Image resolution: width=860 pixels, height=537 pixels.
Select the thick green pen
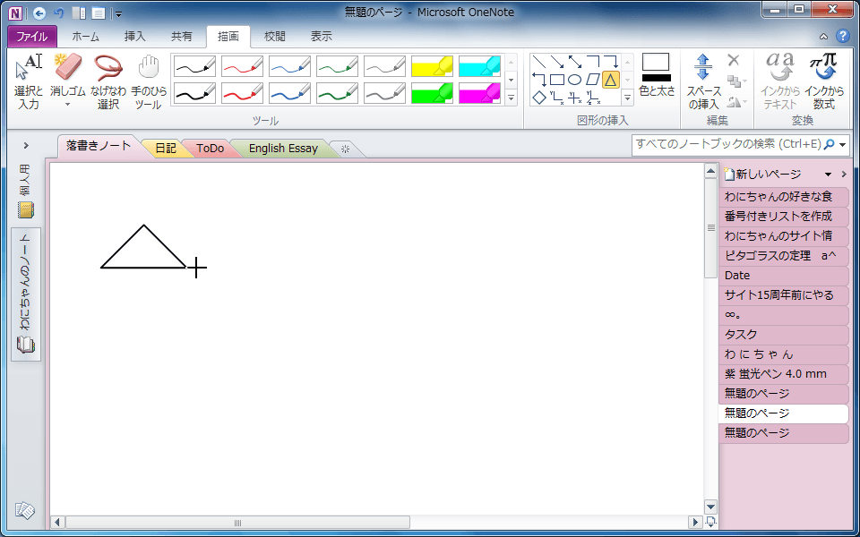pyautogui.click(x=337, y=93)
